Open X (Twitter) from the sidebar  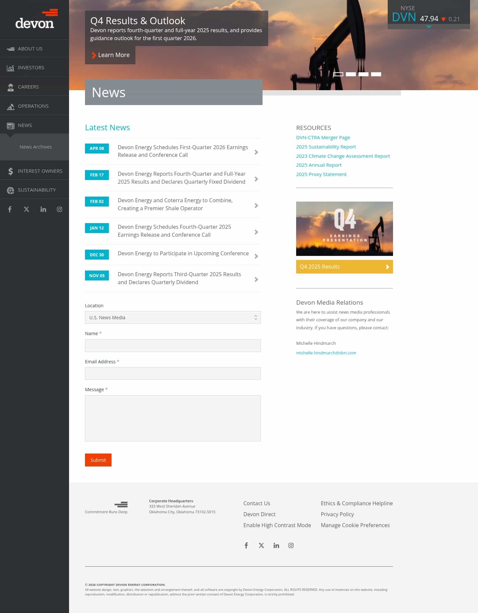coord(27,209)
